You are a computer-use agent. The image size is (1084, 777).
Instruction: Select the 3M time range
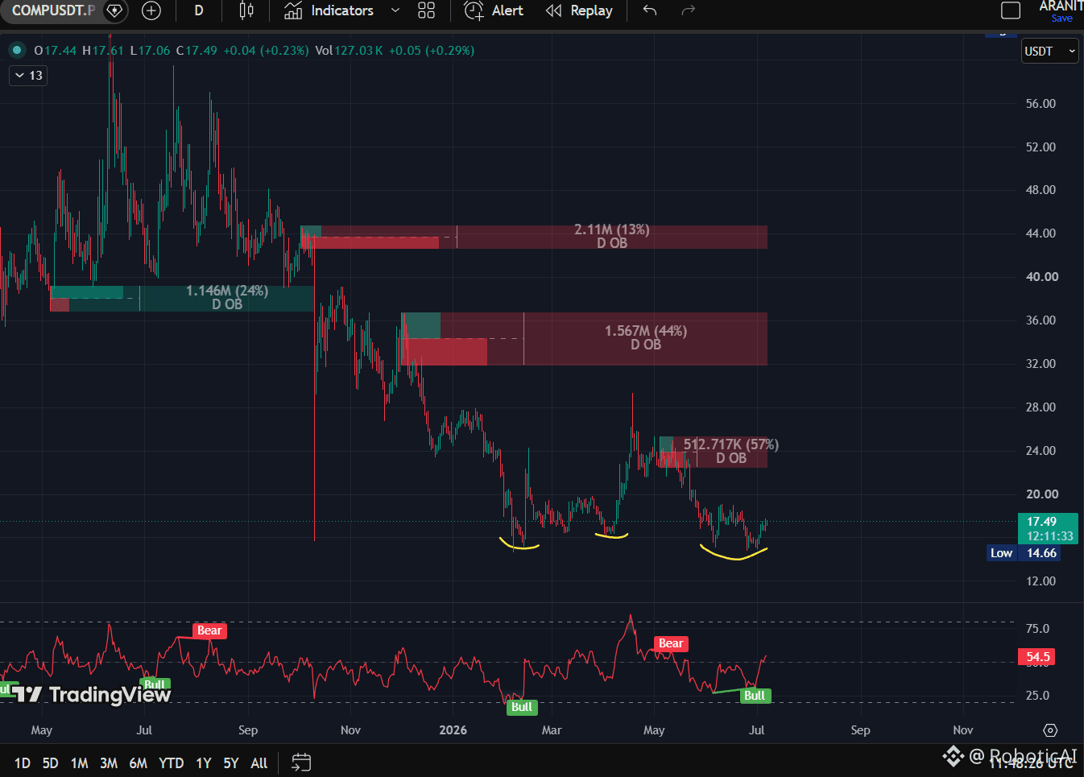pos(109,763)
